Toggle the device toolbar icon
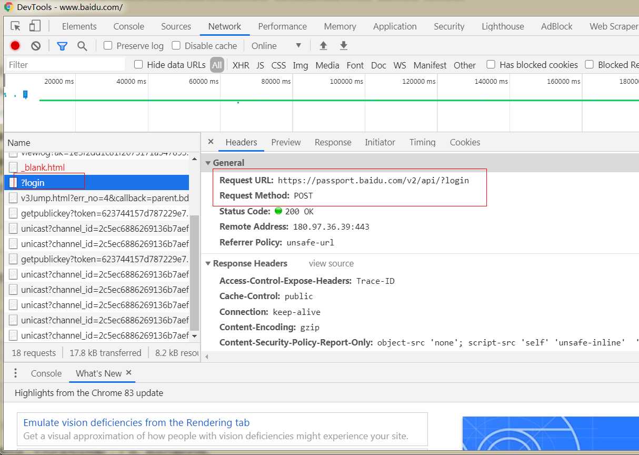639x455 pixels. [35, 26]
